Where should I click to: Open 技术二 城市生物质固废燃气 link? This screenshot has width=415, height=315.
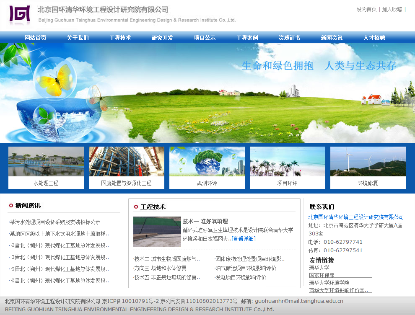point(167,259)
